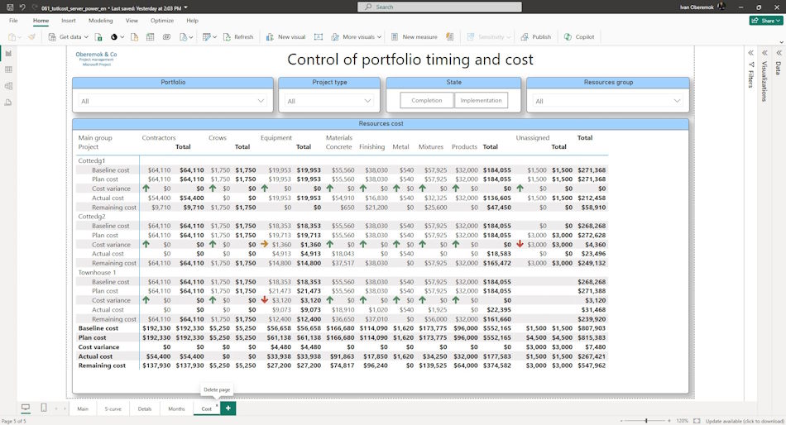Switch to Main page tab

83,408
